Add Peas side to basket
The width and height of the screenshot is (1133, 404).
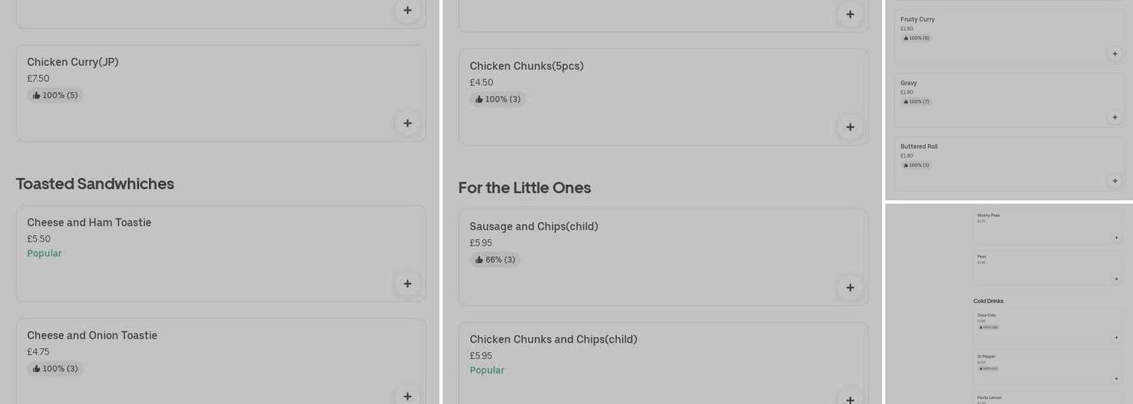[1116, 279]
